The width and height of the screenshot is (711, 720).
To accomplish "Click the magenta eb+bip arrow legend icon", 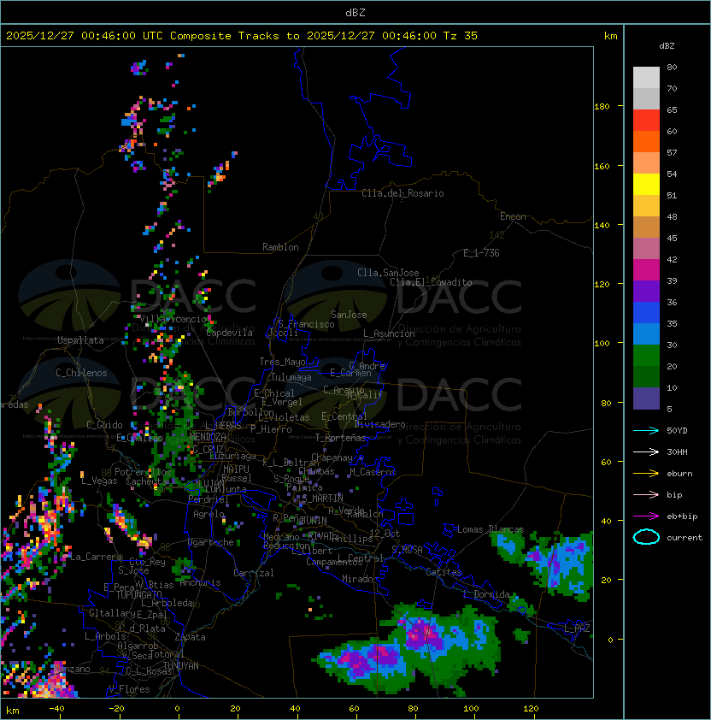I will [646, 516].
